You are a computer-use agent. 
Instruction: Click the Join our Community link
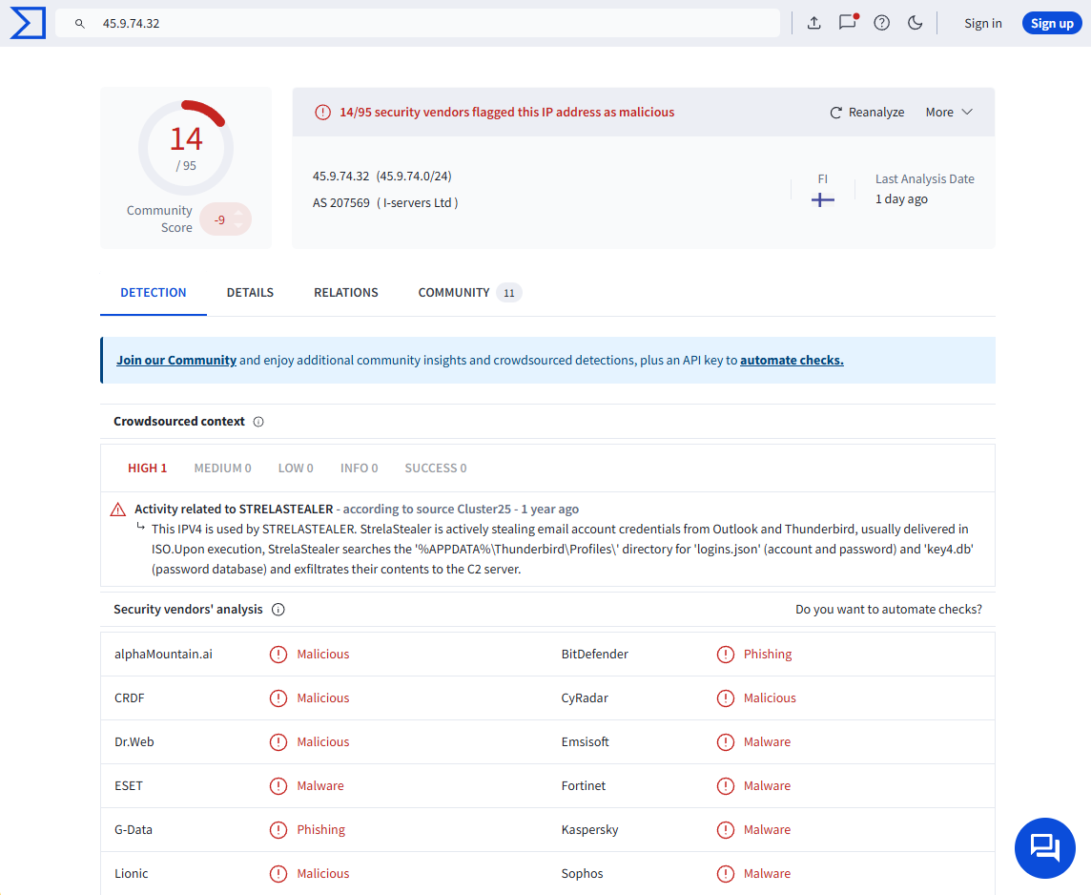tap(176, 360)
